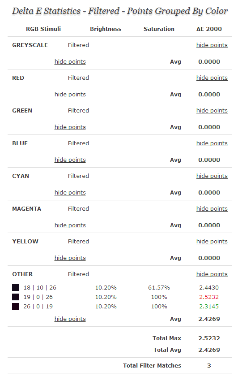Click hide points beside RED Avg
238x381 pixels.
pos(70,95)
